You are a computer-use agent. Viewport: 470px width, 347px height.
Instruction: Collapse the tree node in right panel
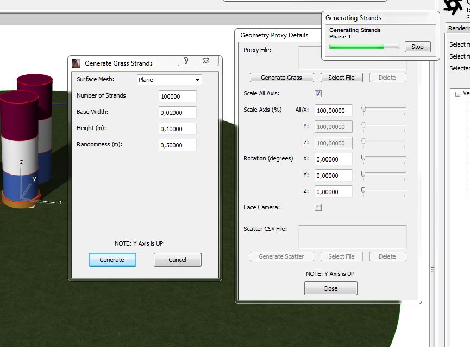[x=458, y=94]
